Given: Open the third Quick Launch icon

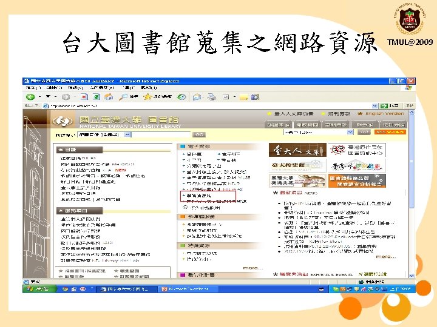Looking at the screenshot, I should 83,289.
